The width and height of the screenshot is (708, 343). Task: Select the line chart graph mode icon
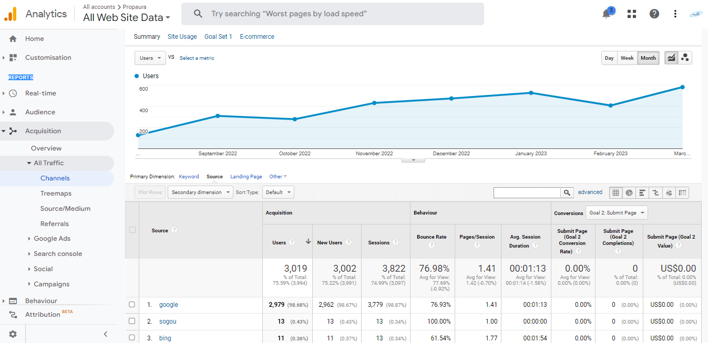(671, 58)
